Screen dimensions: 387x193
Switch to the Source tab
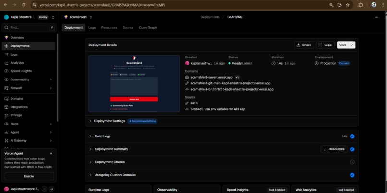(128, 28)
